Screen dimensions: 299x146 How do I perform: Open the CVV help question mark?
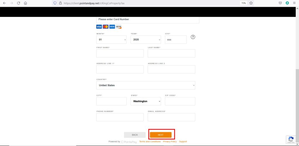tap(193, 37)
